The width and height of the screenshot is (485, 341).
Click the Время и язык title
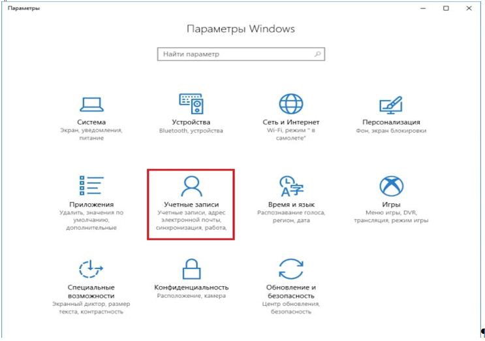(x=291, y=204)
